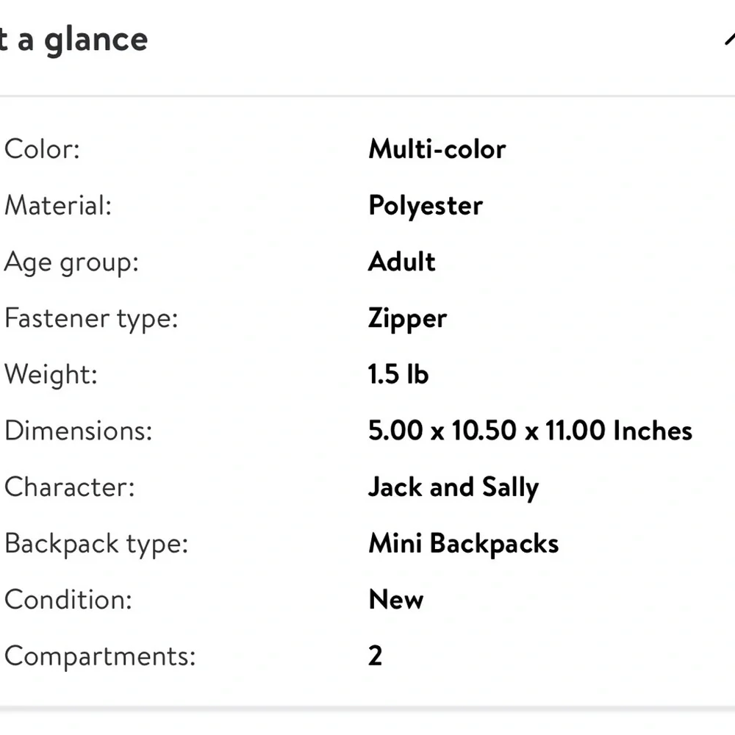Select the New condition value
735x735 pixels.
click(395, 600)
